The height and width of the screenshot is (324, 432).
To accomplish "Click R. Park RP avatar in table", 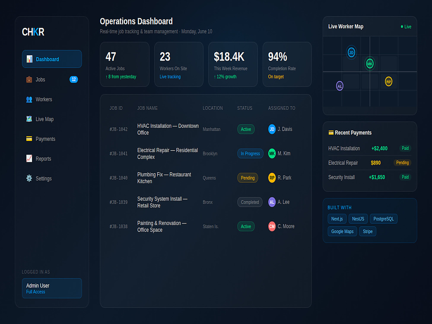I will [x=272, y=178].
